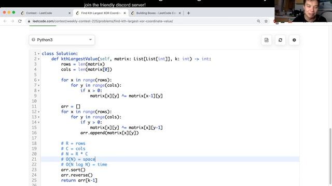Close the Contest - LeetCode tab
This screenshot has width=332, height=186.
(70, 13)
